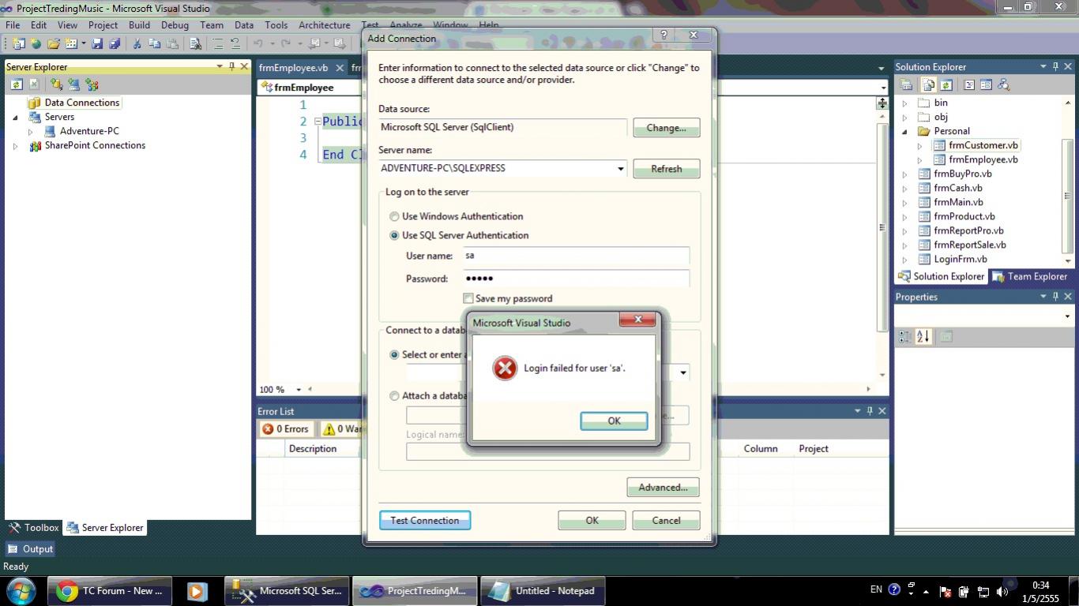The width and height of the screenshot is (1079, 606).
Task: Select Use SQL Server Authentication radio button
Action: 394,235
